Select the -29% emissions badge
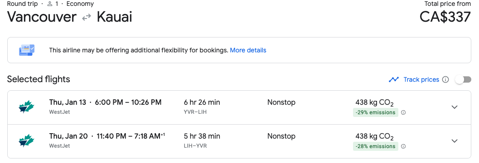Screen dimensions: 479x163 click(x=375, y=112)
